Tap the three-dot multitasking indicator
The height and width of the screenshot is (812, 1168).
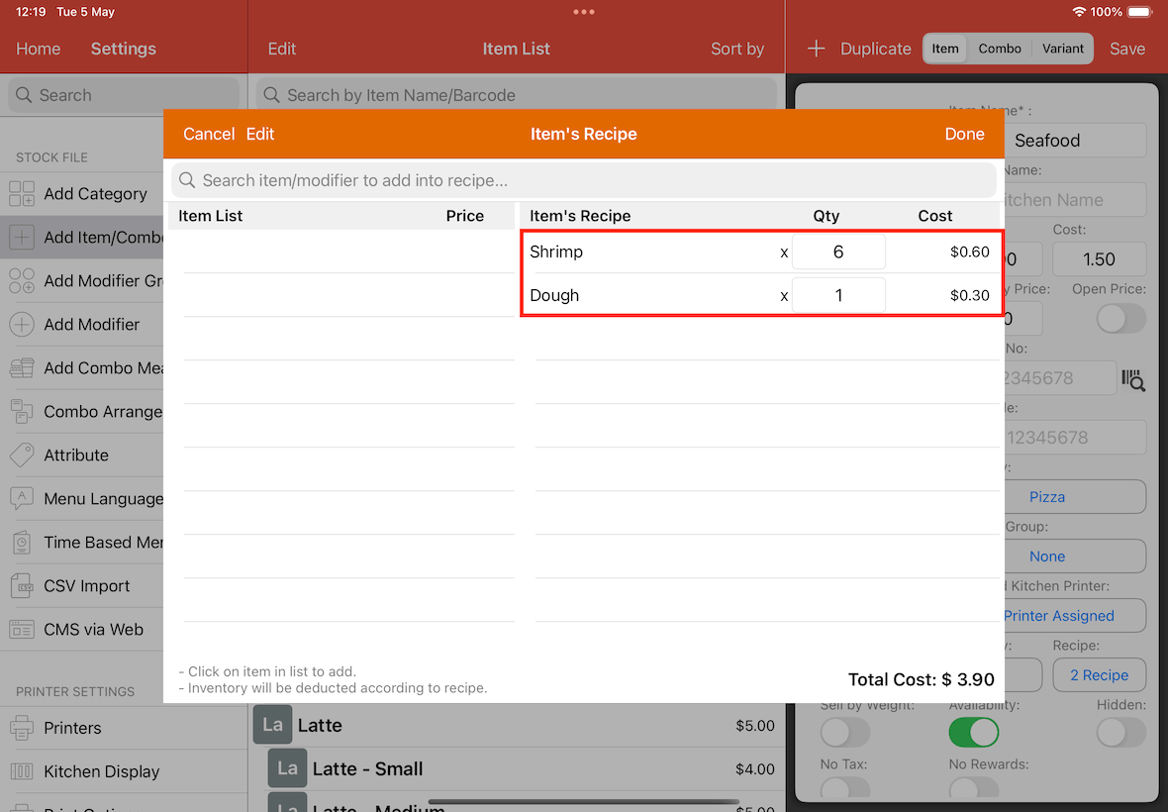[584, 12]
